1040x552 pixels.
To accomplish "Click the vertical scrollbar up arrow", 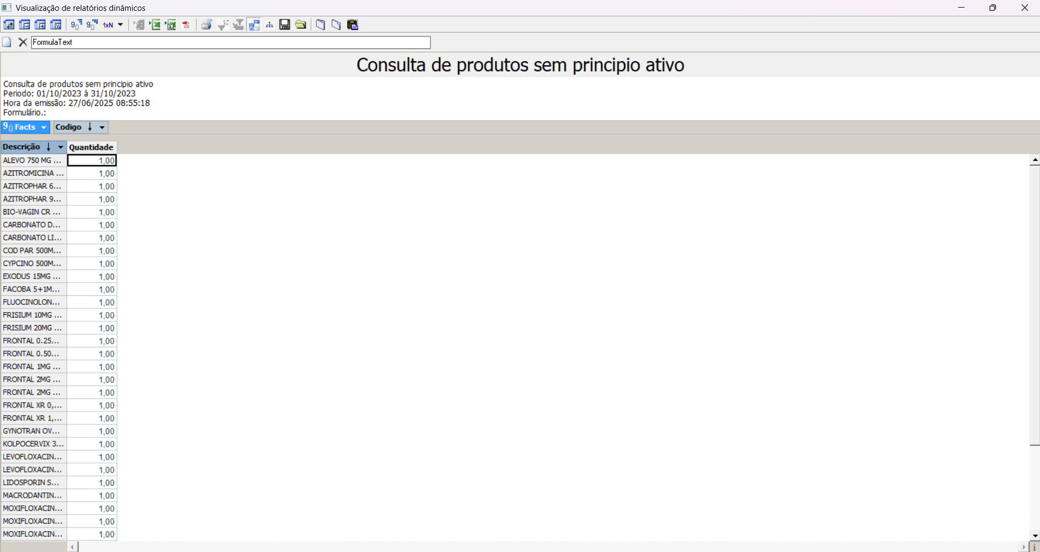I will tap(1035, 160).
